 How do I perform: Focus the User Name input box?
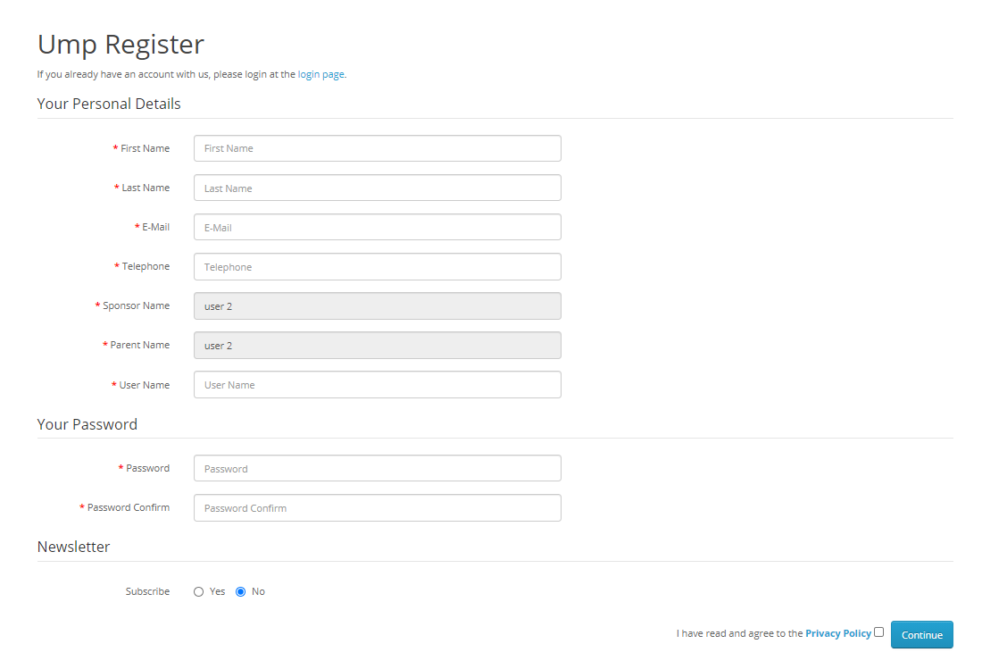(x=377, y=384)
